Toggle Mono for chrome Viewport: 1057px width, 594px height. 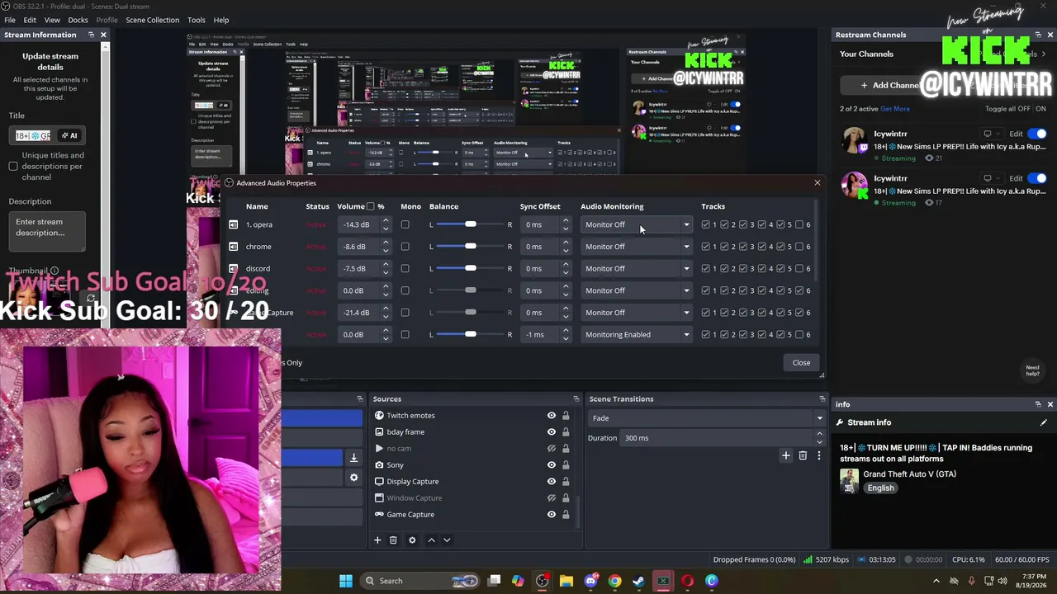[x=405, y=247]
